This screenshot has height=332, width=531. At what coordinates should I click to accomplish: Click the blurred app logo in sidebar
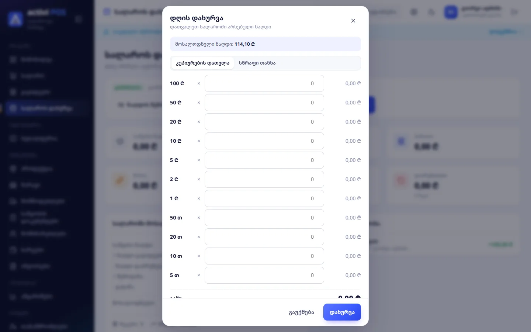(15, 18)
